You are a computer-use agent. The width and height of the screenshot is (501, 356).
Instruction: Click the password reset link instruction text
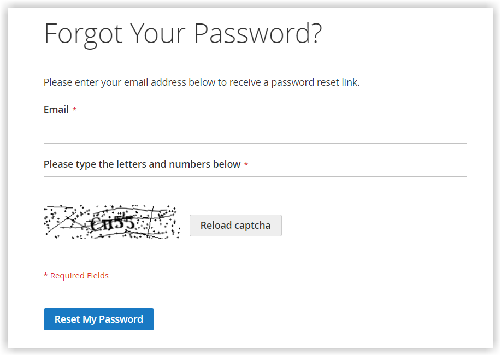click(x=202, y=82)
